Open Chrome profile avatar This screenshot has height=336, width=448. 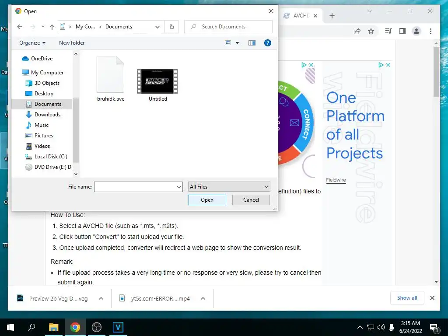[416, 31]
